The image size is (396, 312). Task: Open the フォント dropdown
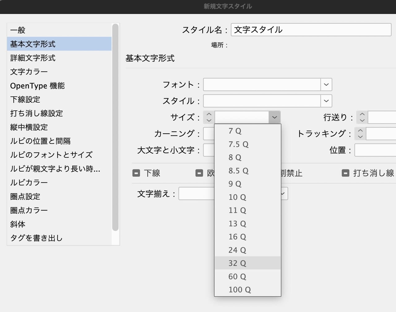pos(326,84)
